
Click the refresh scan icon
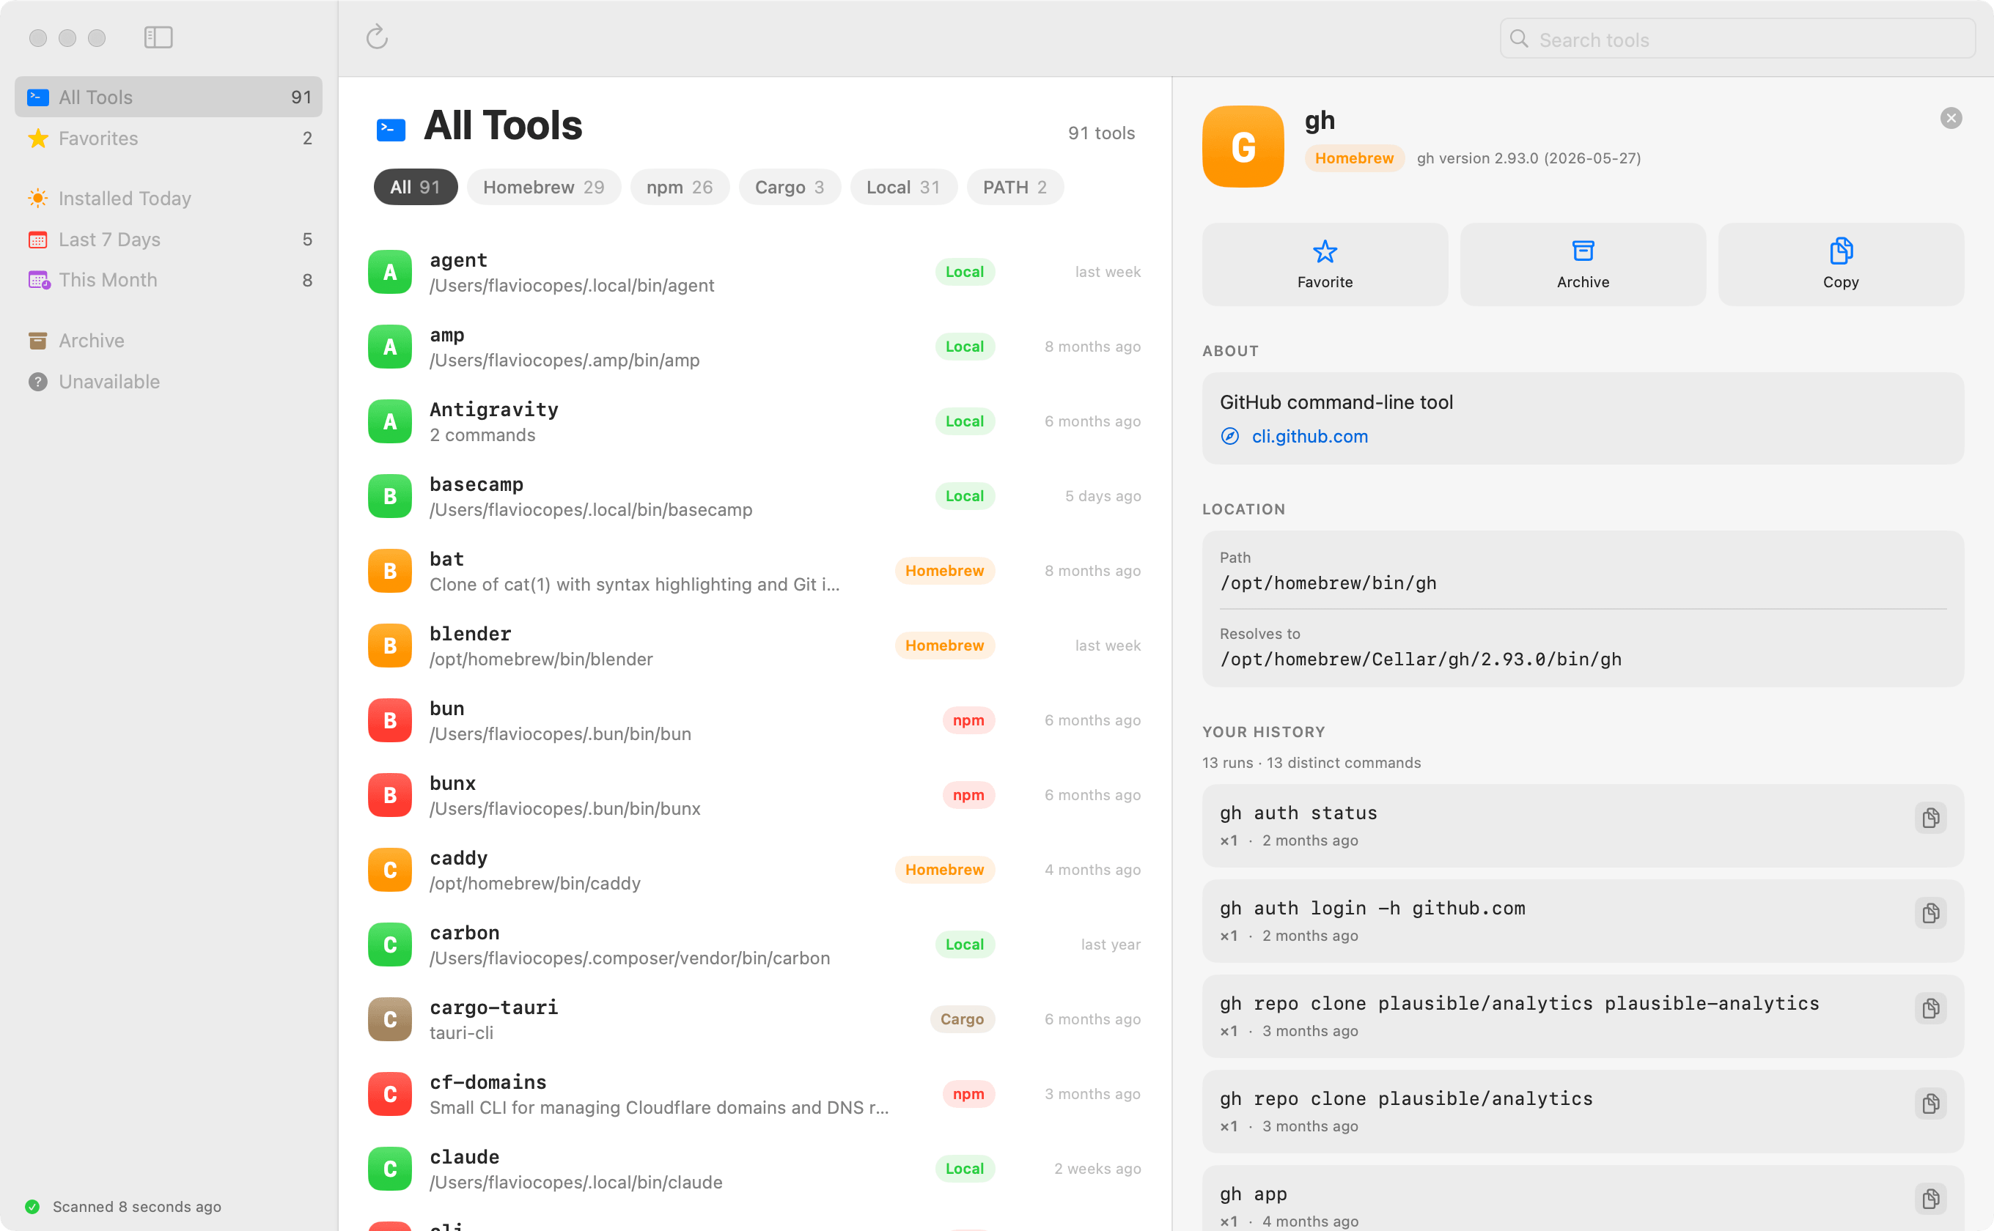click(377, 37)
